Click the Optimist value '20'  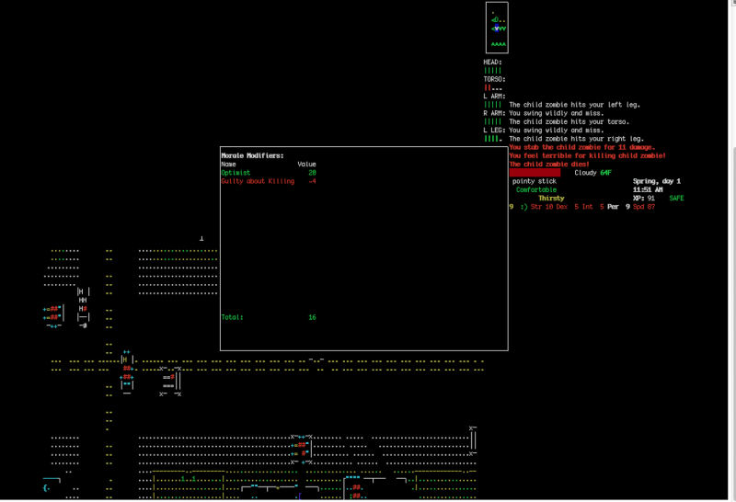coord(312,173)
